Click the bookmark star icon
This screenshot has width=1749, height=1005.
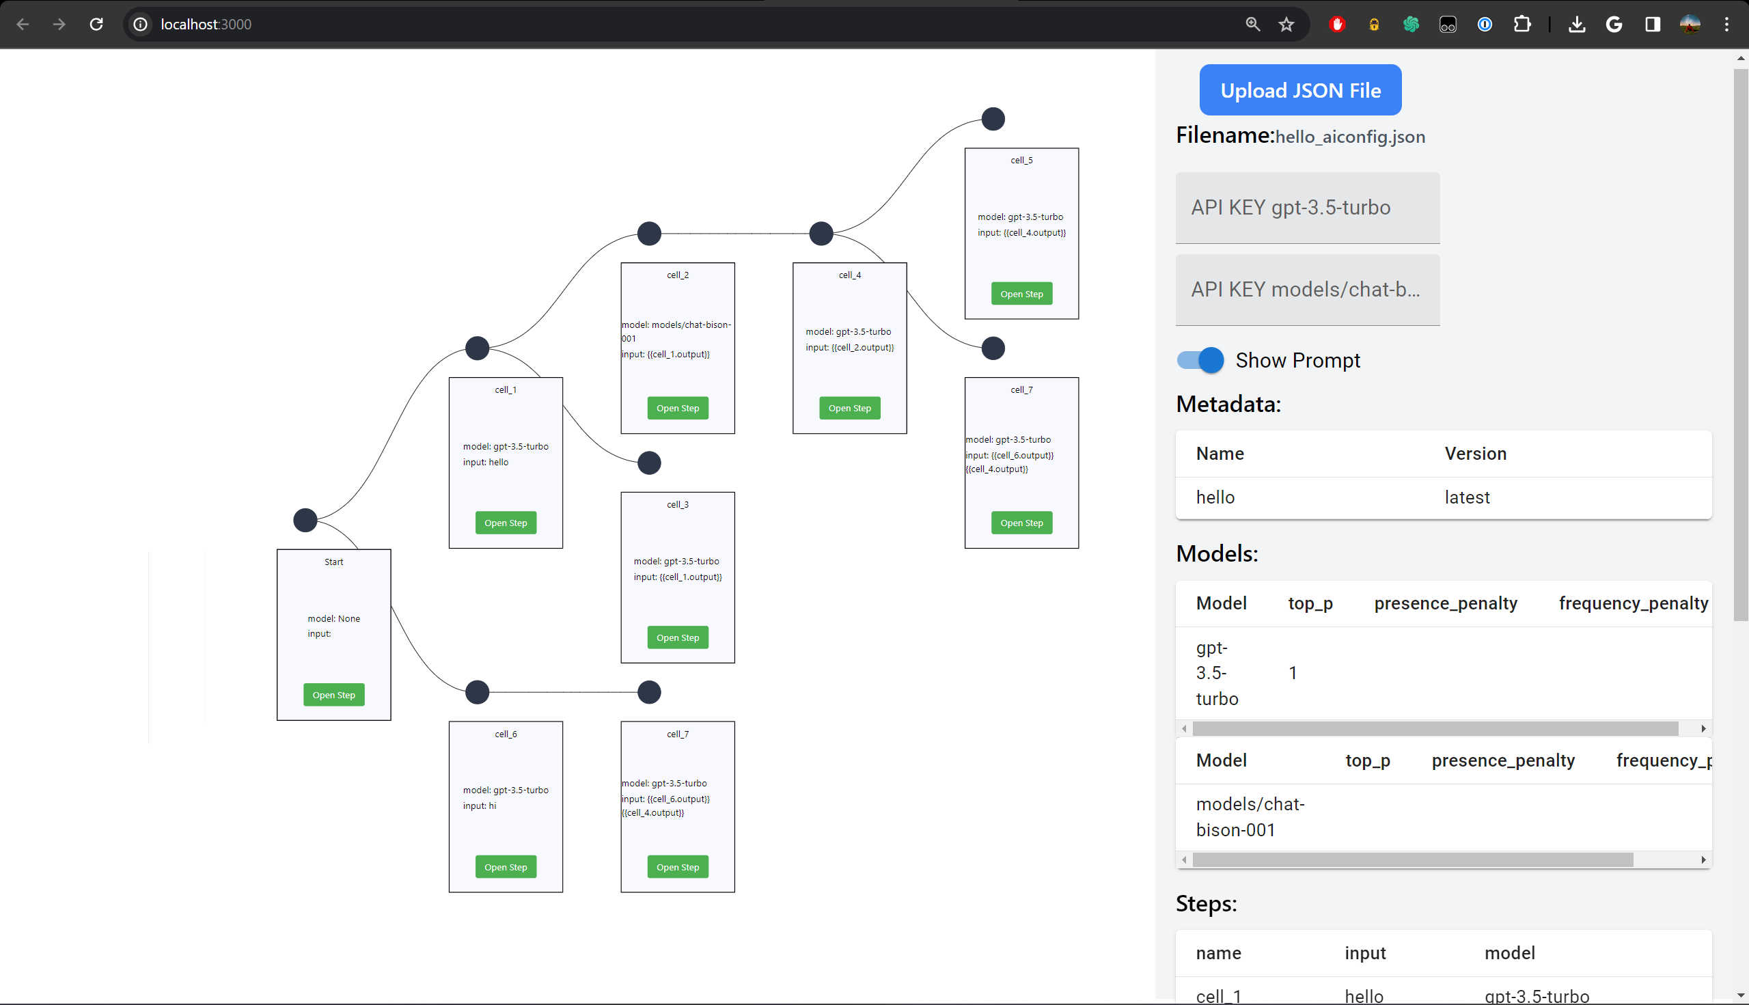1286,24
